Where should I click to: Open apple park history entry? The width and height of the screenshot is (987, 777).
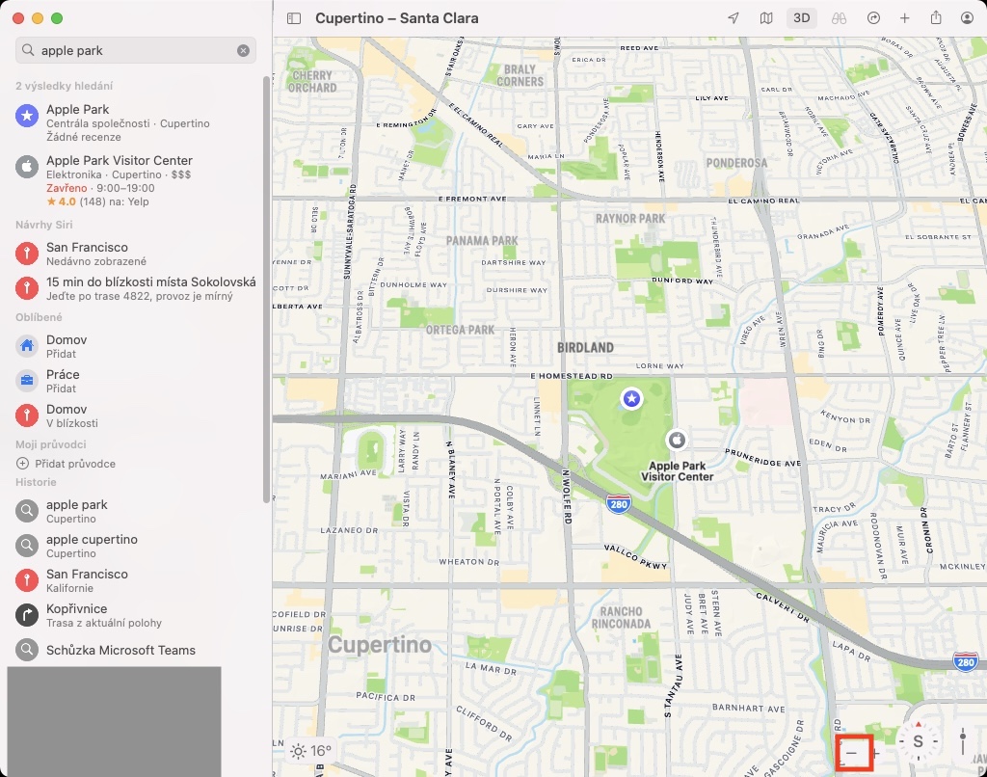[x=135, y=511]
